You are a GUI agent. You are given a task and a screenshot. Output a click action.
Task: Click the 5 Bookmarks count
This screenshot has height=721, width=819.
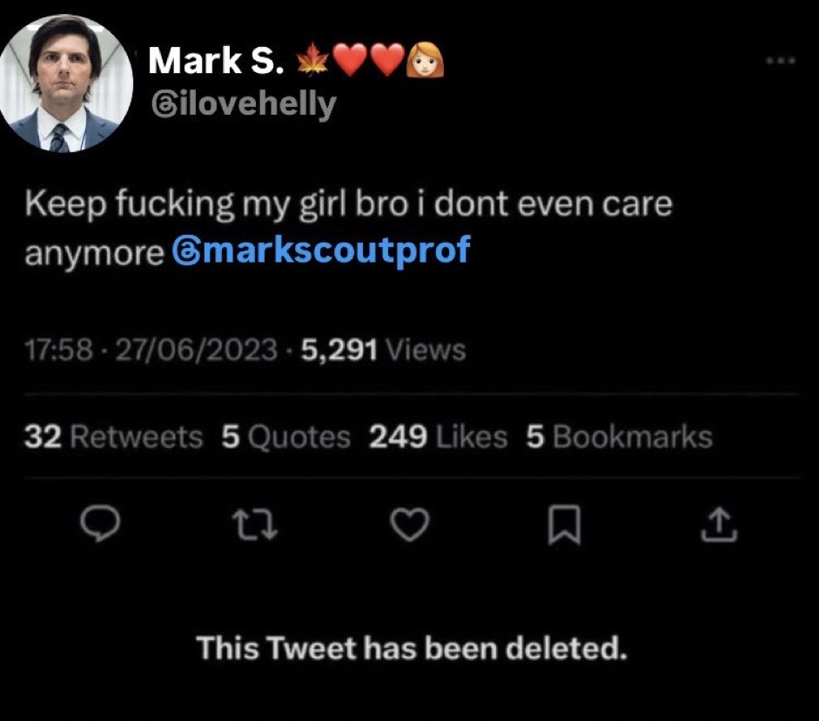click(x=618, y=437)
